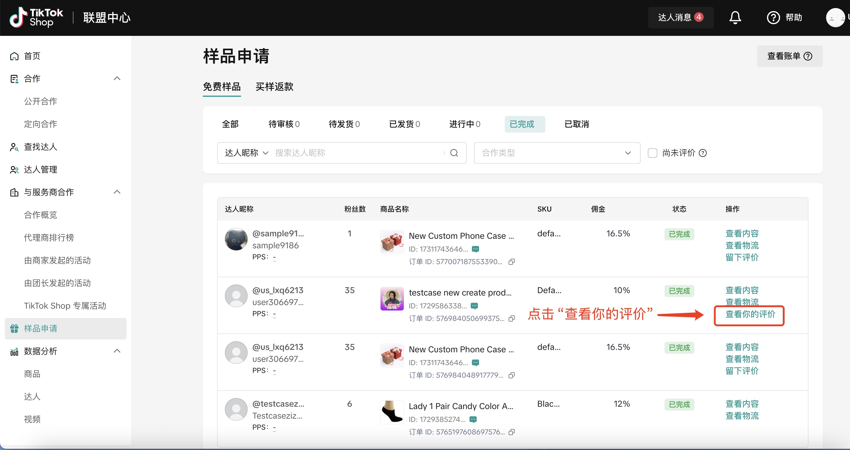Click the TikTok Shop logo
Viewport: 850px width, 450px height.
pos(36,18)
